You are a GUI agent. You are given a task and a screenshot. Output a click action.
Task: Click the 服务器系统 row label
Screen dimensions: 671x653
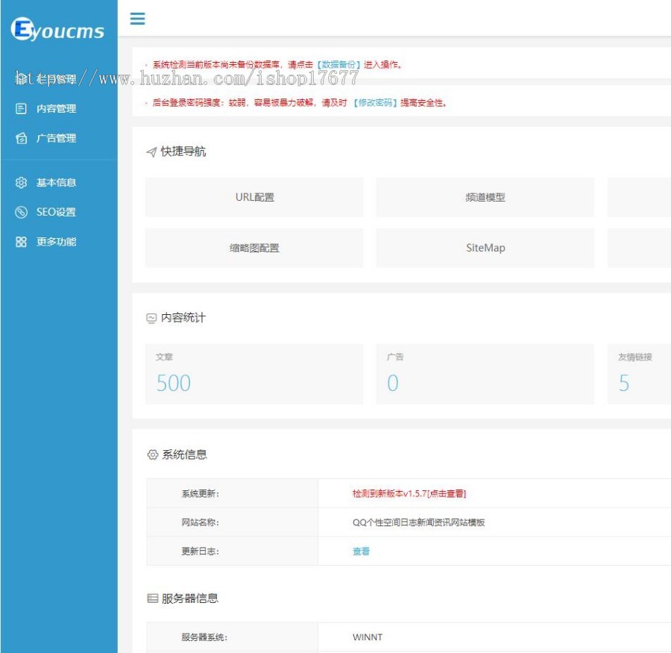coord(204,637)
